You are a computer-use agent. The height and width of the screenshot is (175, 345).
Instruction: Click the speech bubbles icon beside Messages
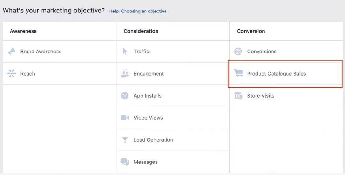coord(125,162)
